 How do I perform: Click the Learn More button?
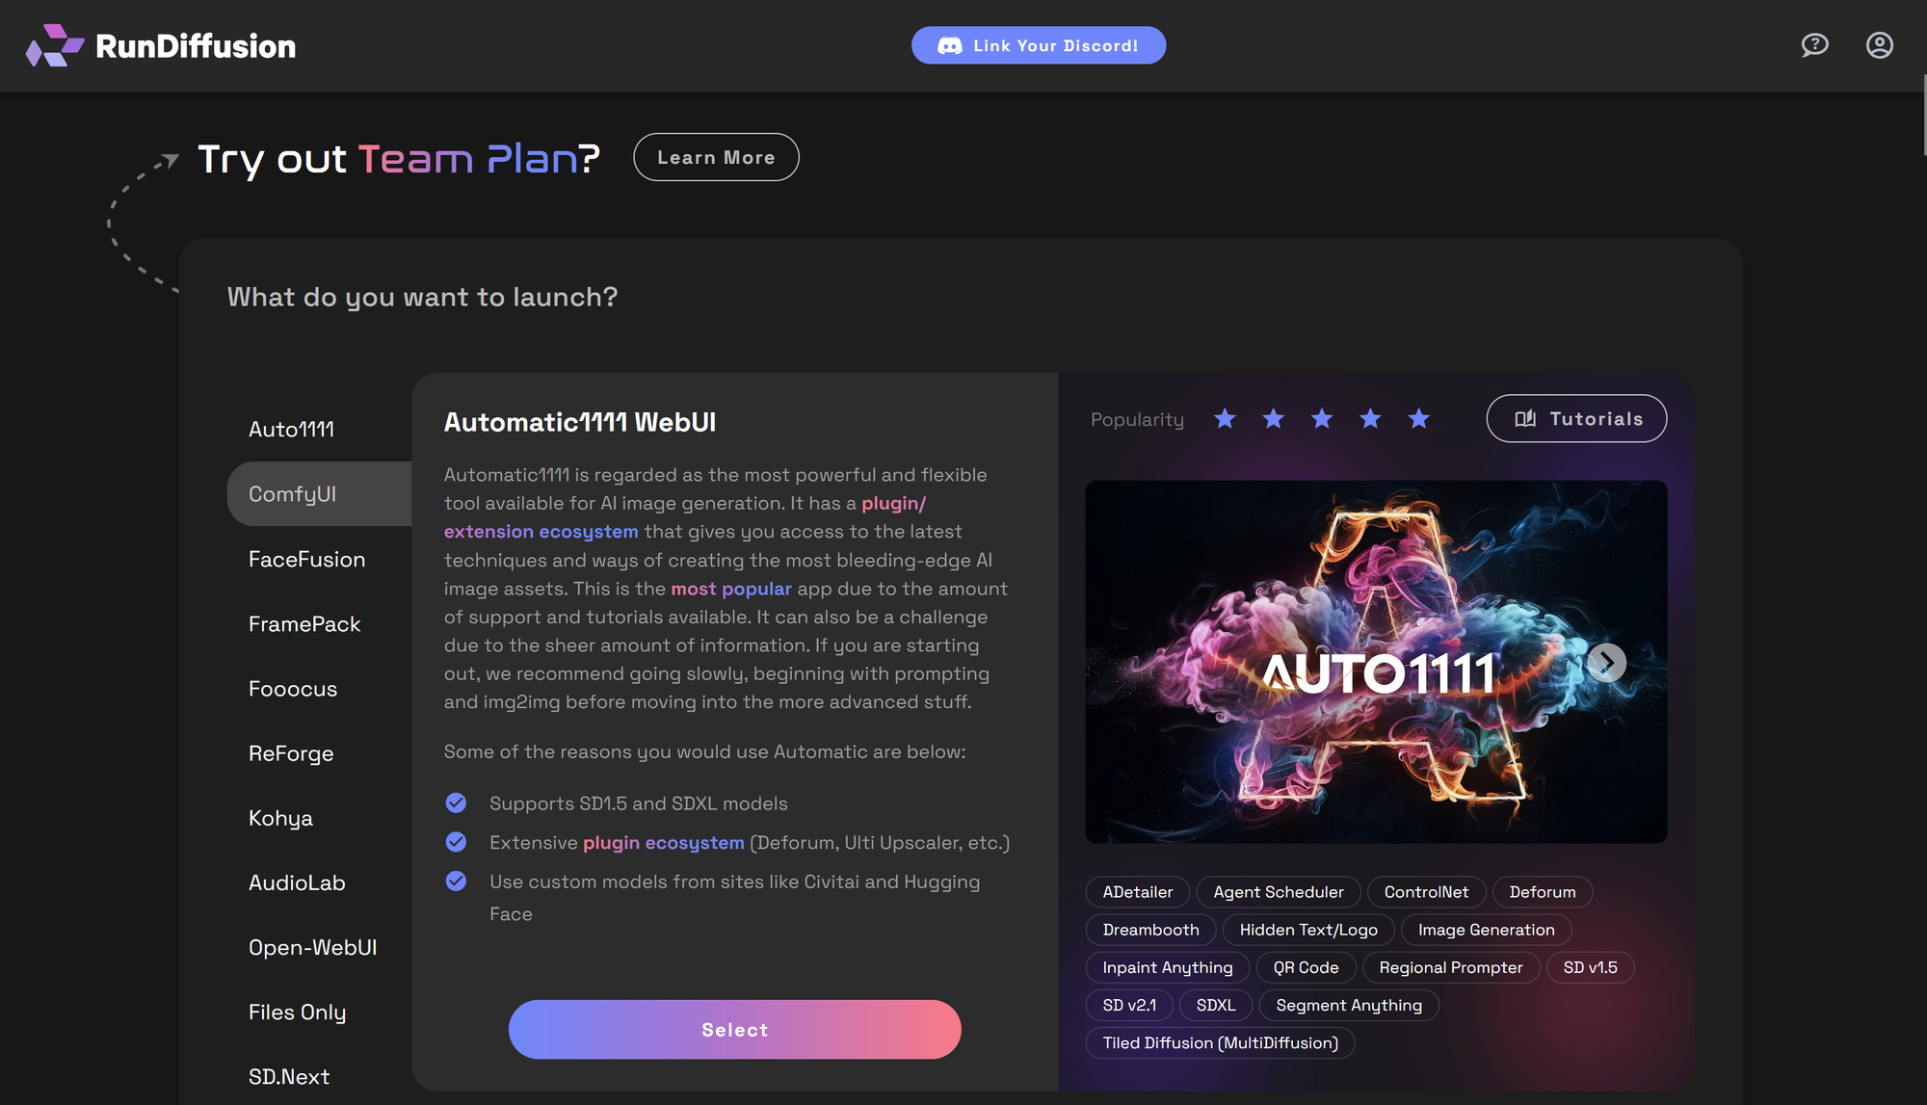[716, 158]
